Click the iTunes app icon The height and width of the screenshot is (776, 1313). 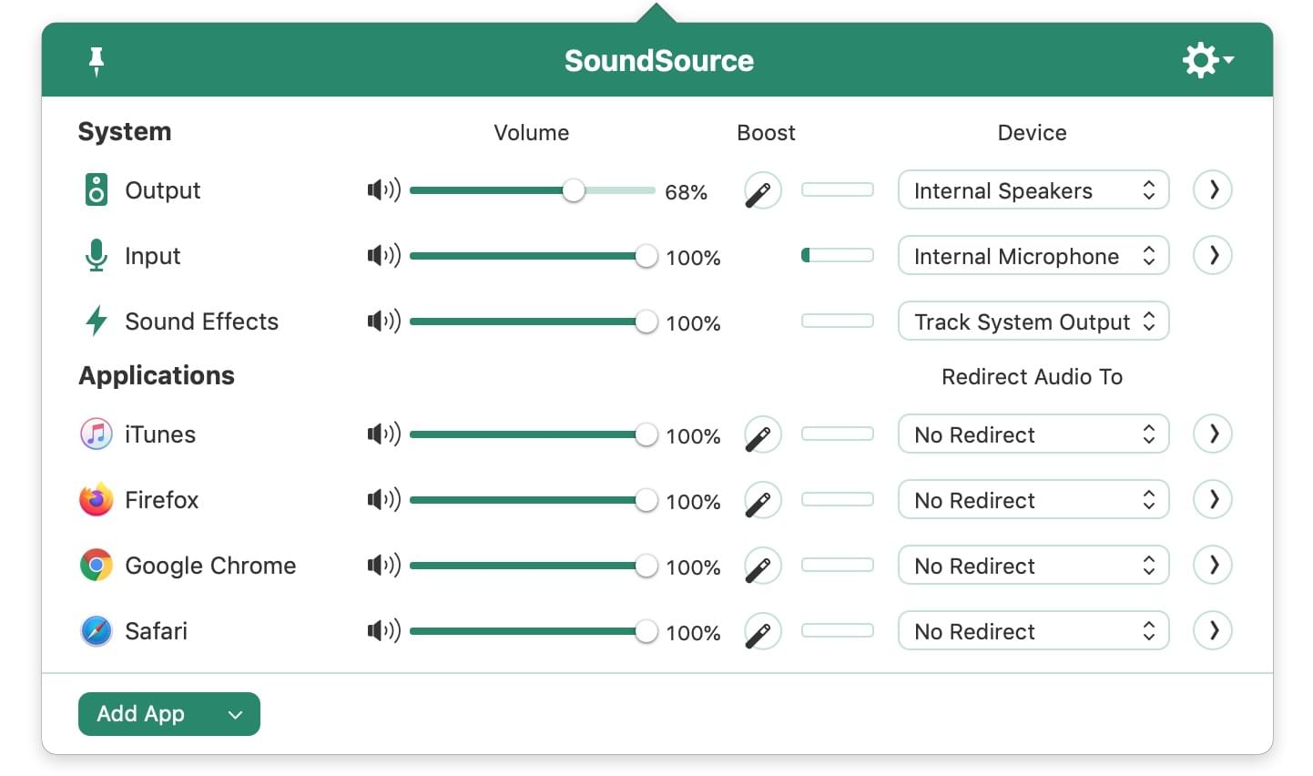[97, 434]
